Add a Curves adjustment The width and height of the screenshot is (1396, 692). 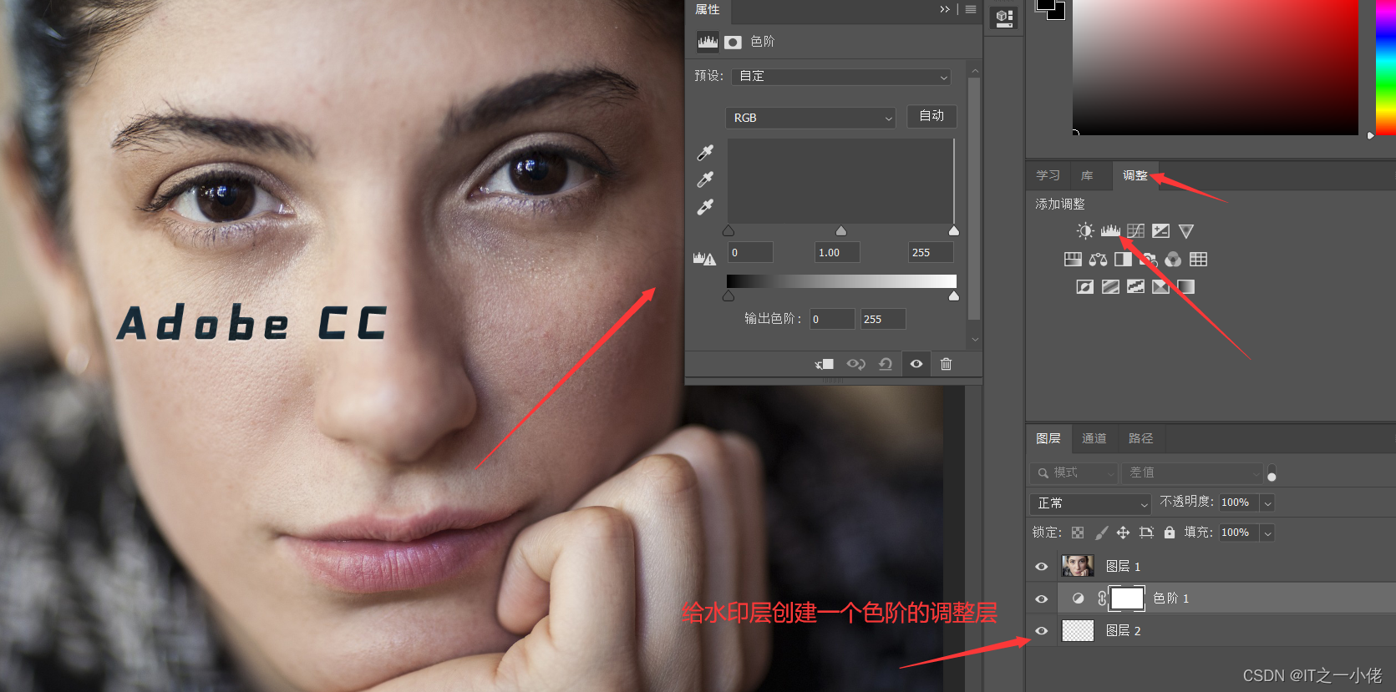point(1135,231)
